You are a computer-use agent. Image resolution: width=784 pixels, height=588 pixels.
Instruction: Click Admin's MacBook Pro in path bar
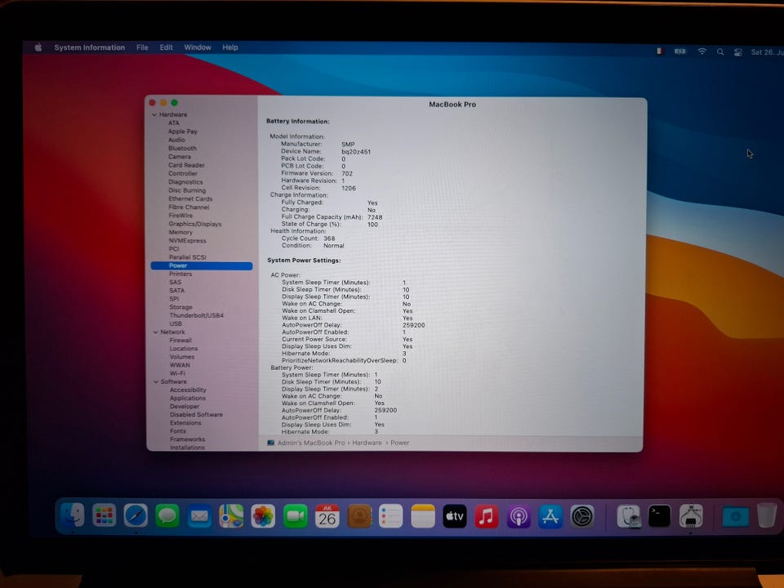(311, 443)
